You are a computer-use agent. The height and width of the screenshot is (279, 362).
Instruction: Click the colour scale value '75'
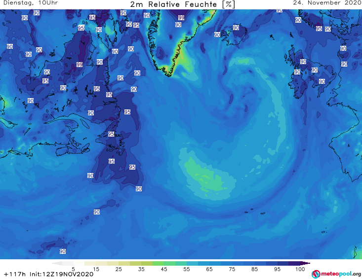[x=232, y=269]
